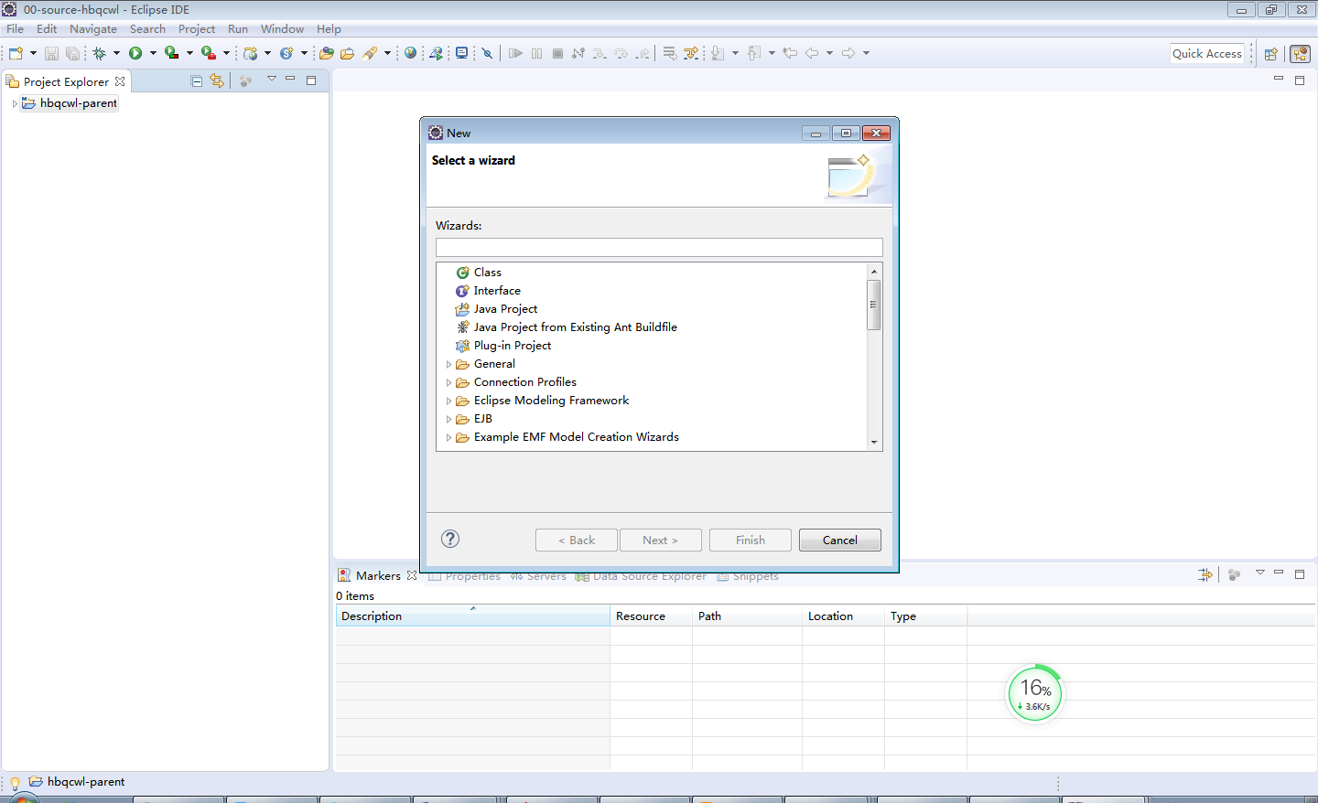The image size is (1318, 803).
Task: Click the help question mark button
Action: [x=450, y=539]
